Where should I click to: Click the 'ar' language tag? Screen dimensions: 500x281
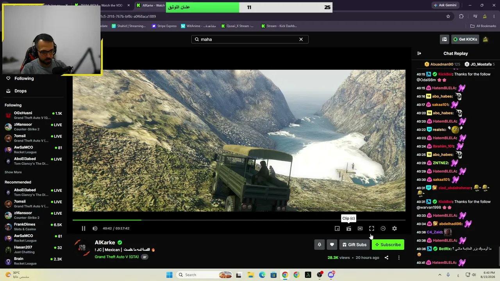point(145,257)
